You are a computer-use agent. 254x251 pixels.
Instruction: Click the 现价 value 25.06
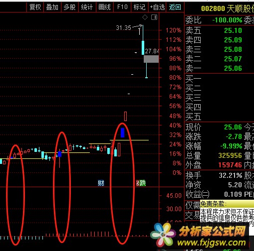coord(233,127)
